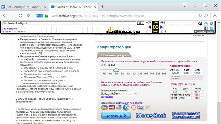Click the MasterCard payment icon
This screenshot has width=221, height=124.
click(x=112, y=108)
